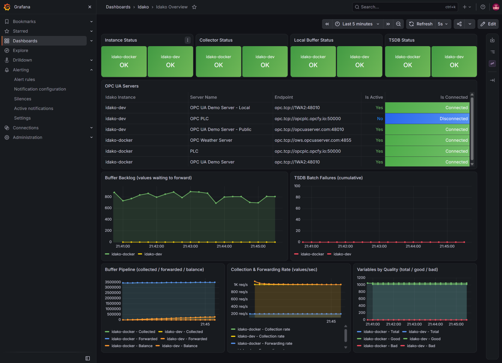
Task: Expand the Bookmarks chevron
Action: coord(92,22)
